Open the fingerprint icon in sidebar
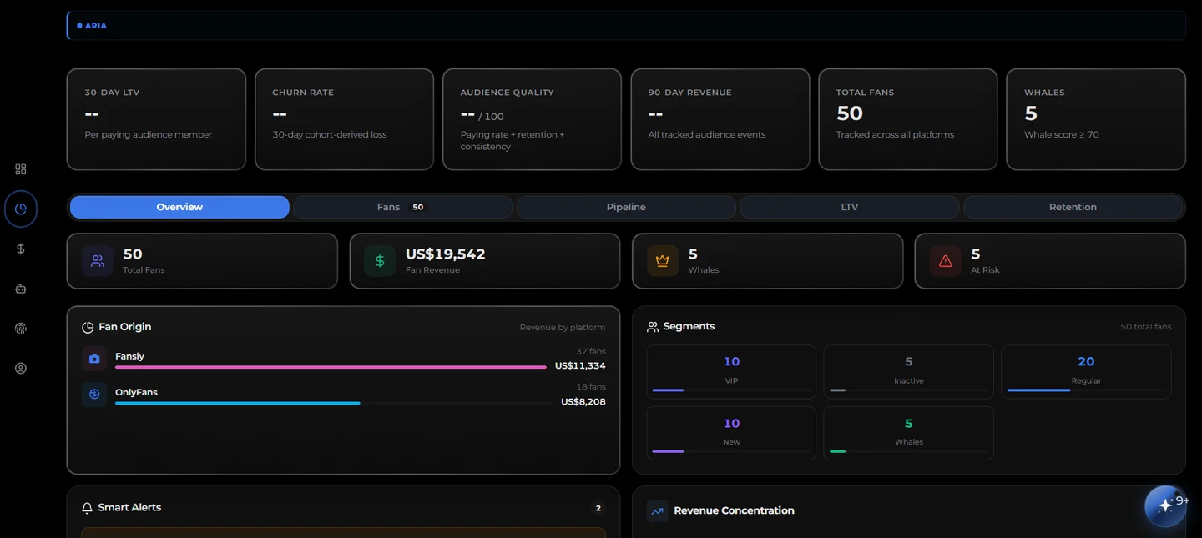The image size is (1202, 538). click(21, 329)
